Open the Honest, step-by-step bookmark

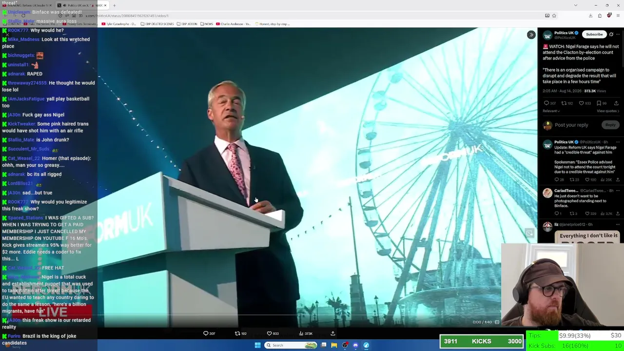click(x=273, y=24)
